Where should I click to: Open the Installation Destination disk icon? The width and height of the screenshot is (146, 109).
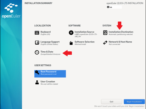click(105, 33)
